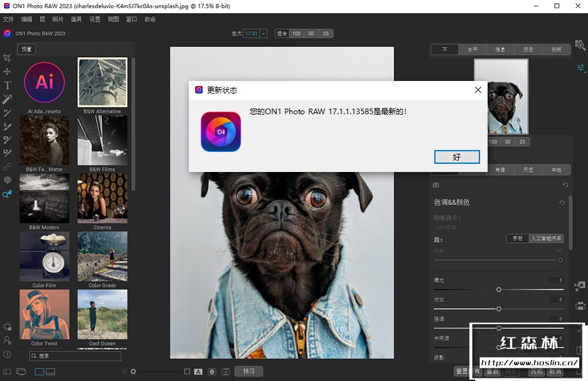Set zoom to 25 in top bar
The width and height of the screenshot is (588, 381).
pos(326,33)
